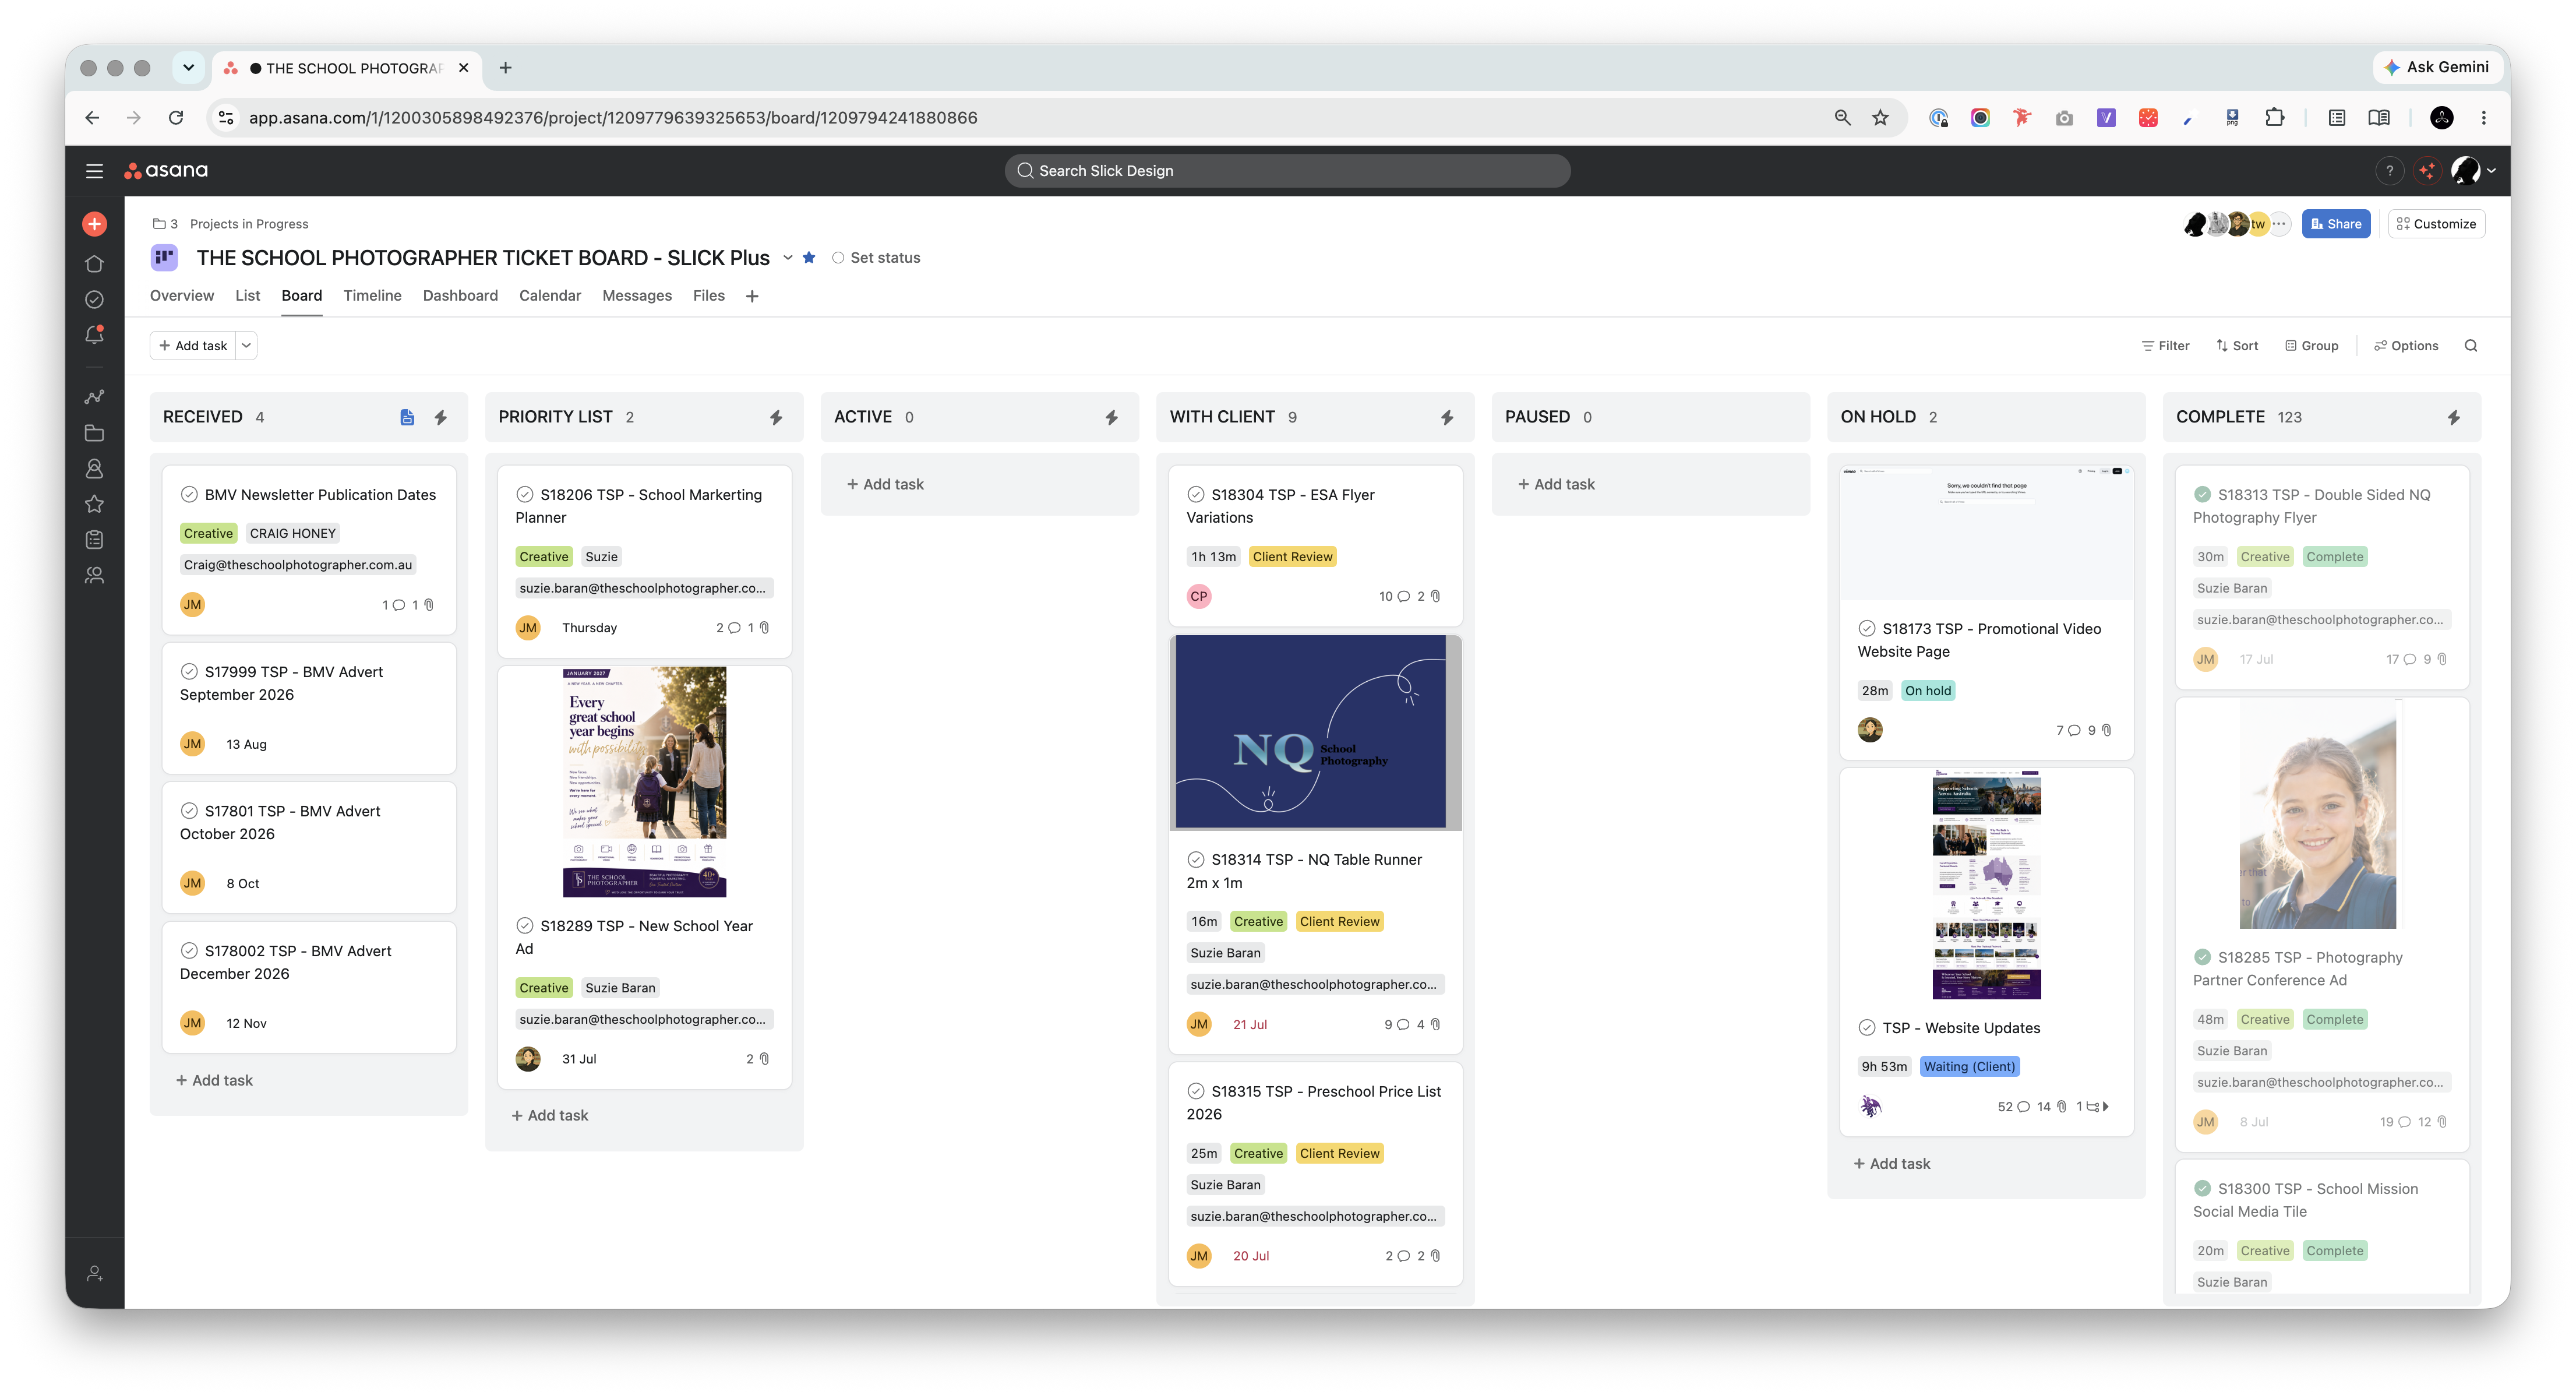This screenshot has height=1395, width=2576.
Task: Open rules lightning icon on WITH CLIENT column
Action: [x=1447, y=417]
